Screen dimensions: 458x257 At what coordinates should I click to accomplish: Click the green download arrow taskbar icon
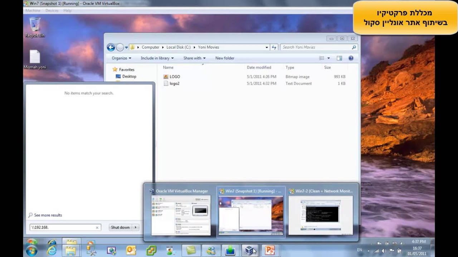point(230,251)
